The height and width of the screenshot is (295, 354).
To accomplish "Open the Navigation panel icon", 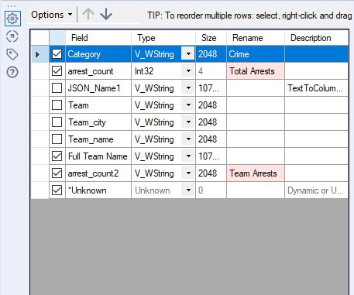I will tap(12, 36).
